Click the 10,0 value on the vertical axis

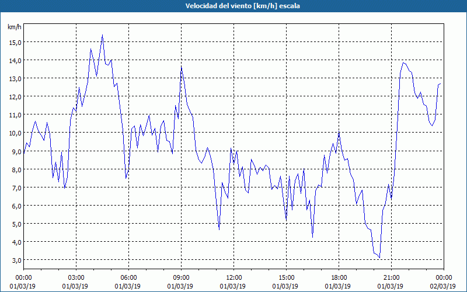coord(15,133)
